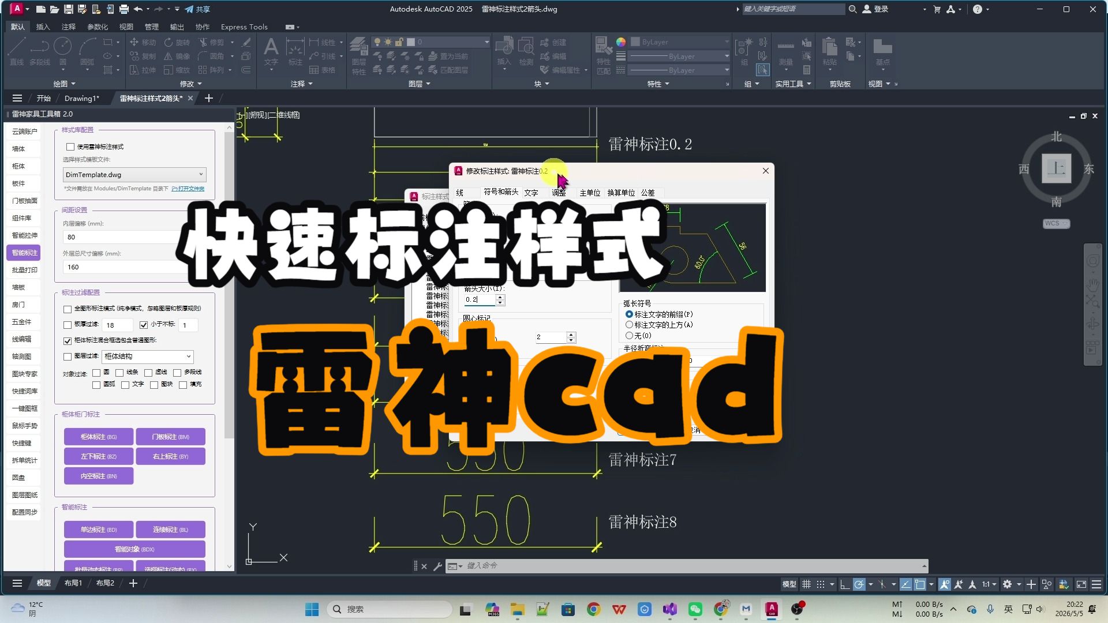1108x623 pixels.
Task: Click the 柜体标注 (BG) button
Action: click(99, 437)
